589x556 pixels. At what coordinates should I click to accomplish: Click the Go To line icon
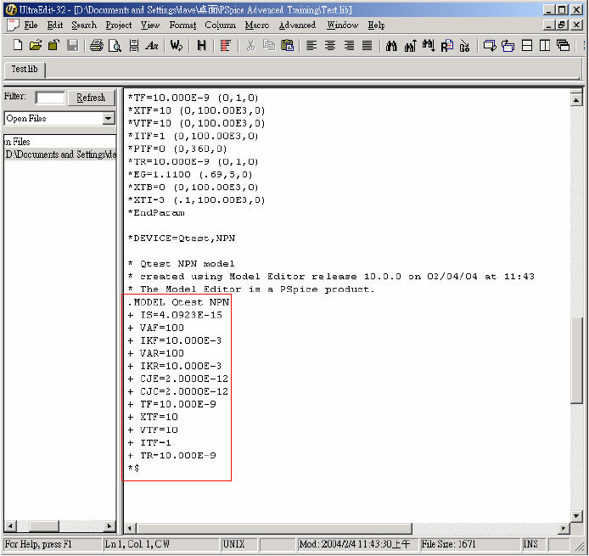[464, 46]
